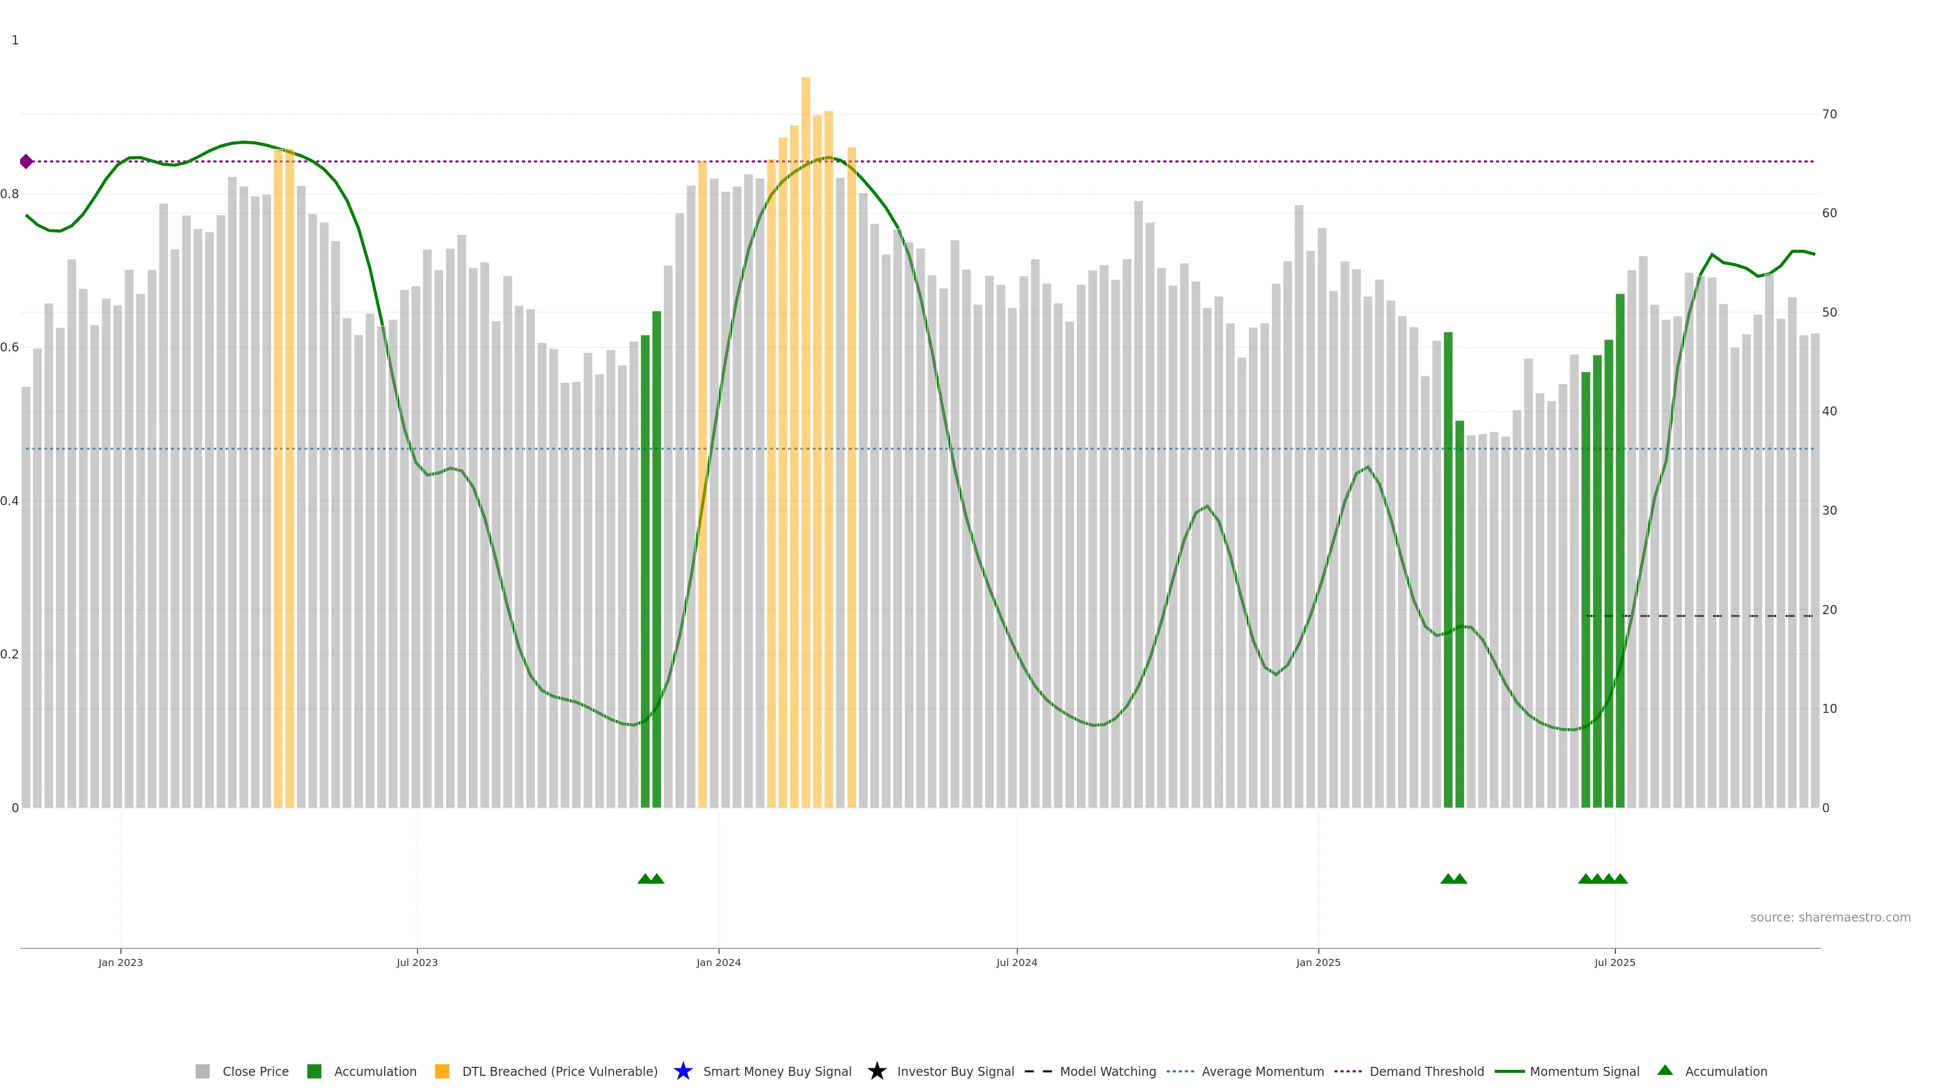
Task: Hide the Demand Threshold series via legend
Action: click(1426, 1071)
